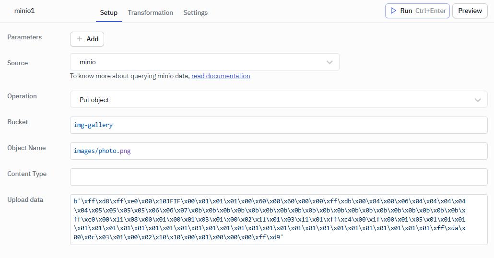Focus the Bucket field containing img-gallery
This screenshot has width=494, height=258.
coord(278,125)
